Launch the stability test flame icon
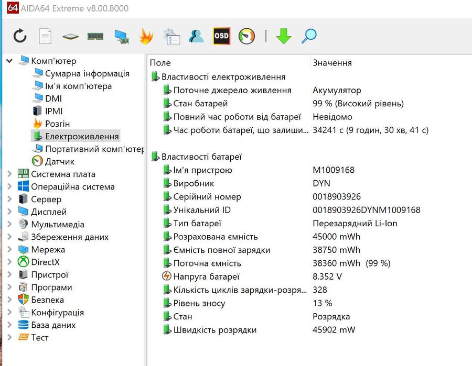This screenshot has width=472, height=366. coord(146,36)
